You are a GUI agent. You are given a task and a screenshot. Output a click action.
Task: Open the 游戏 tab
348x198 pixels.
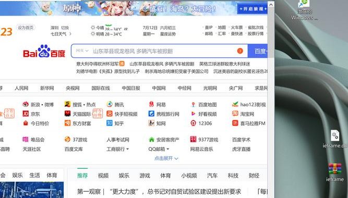click(x=145, y=176)
